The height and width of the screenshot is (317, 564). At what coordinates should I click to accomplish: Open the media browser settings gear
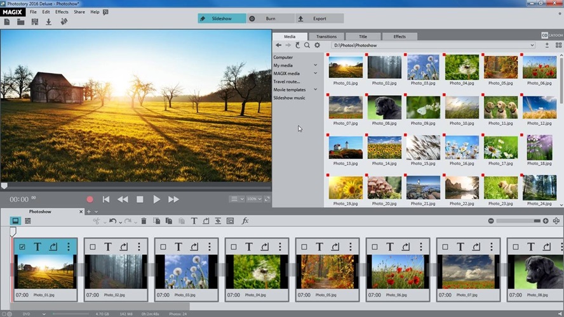pos(317,45)
